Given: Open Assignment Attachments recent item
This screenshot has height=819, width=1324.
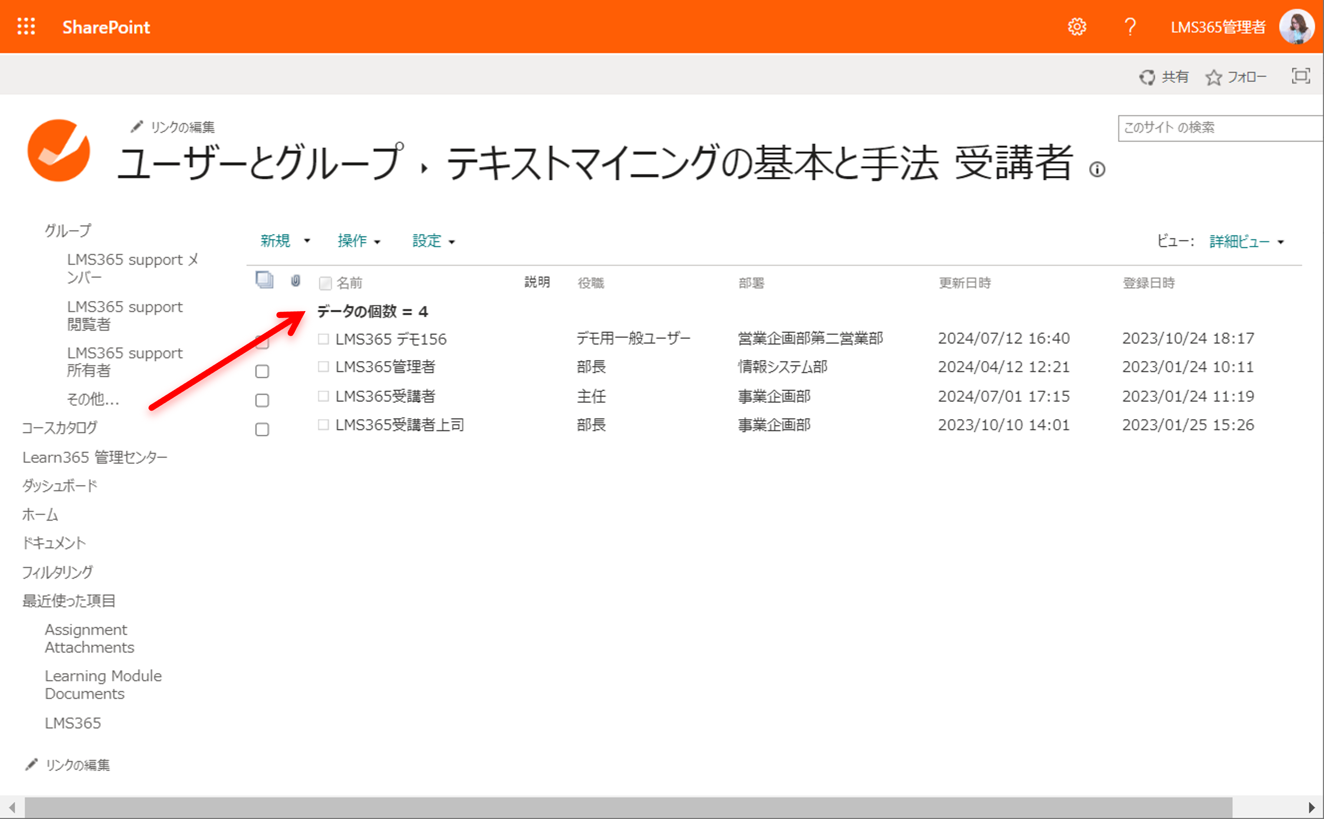Looking at the screenshot, I should 89,639.
